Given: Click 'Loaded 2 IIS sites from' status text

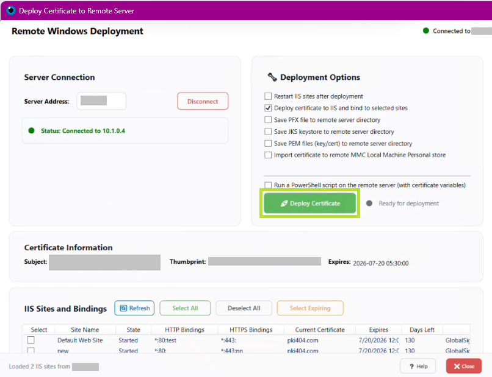Looking at the screenshot, I should (x=40, y=367).
